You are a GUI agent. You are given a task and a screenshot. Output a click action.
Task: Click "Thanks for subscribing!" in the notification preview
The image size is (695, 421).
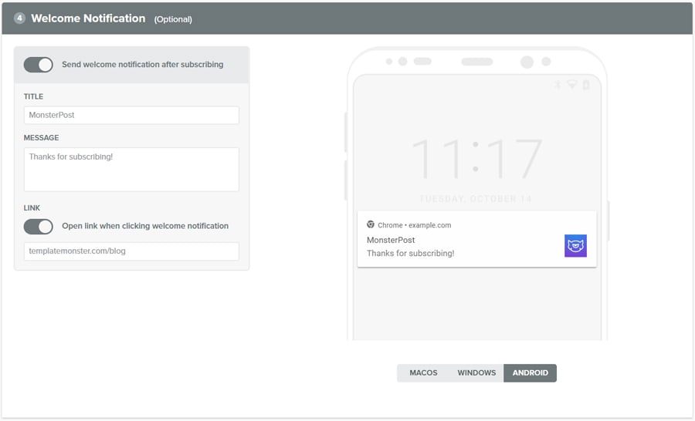pyautogui.click(x=410, y=253)
